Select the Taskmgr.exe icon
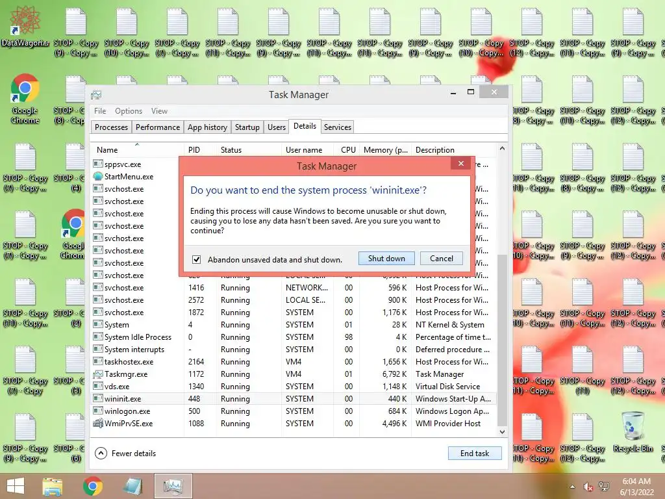 point(98,374)
